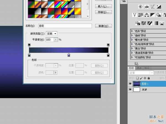Screen dimensions: 166x124
Task: Click the lock position move-arrows icon
Action: (x=145, y=78)
